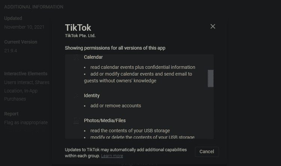281x166 pixels.
Task: Click 'read calendar events plus confidential information'
Action: coord(143,67)
